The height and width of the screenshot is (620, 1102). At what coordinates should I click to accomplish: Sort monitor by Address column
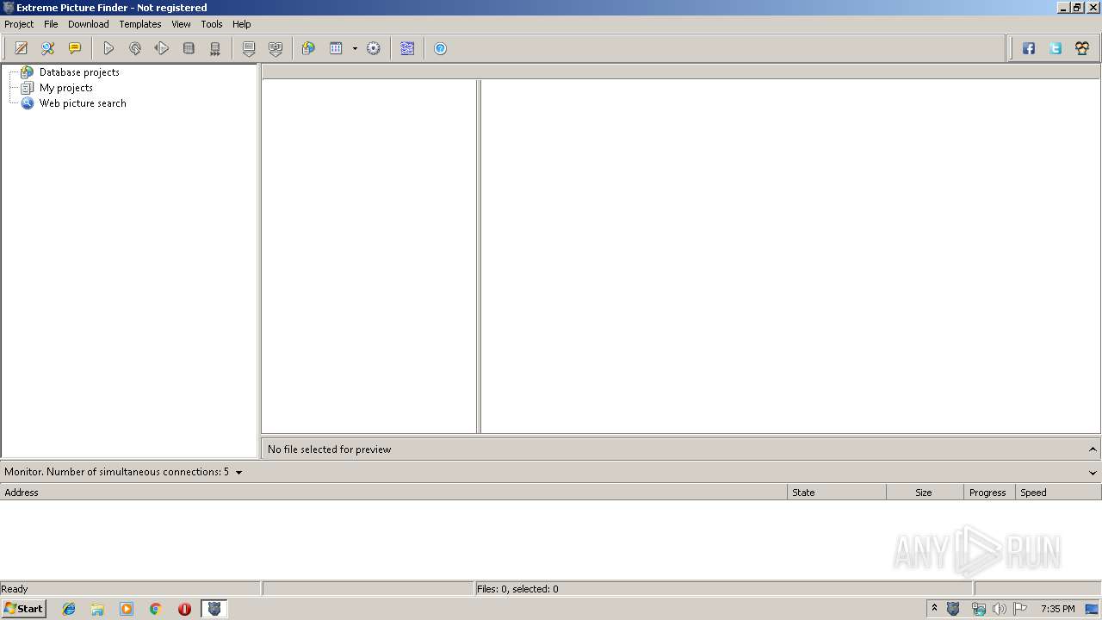(393, 493)
